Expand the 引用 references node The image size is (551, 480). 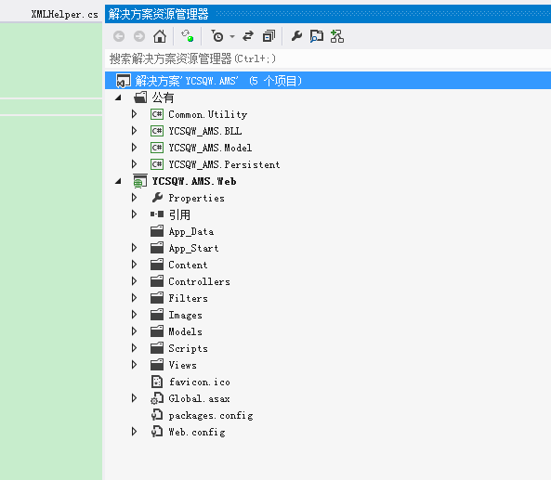tap(134, 214)
